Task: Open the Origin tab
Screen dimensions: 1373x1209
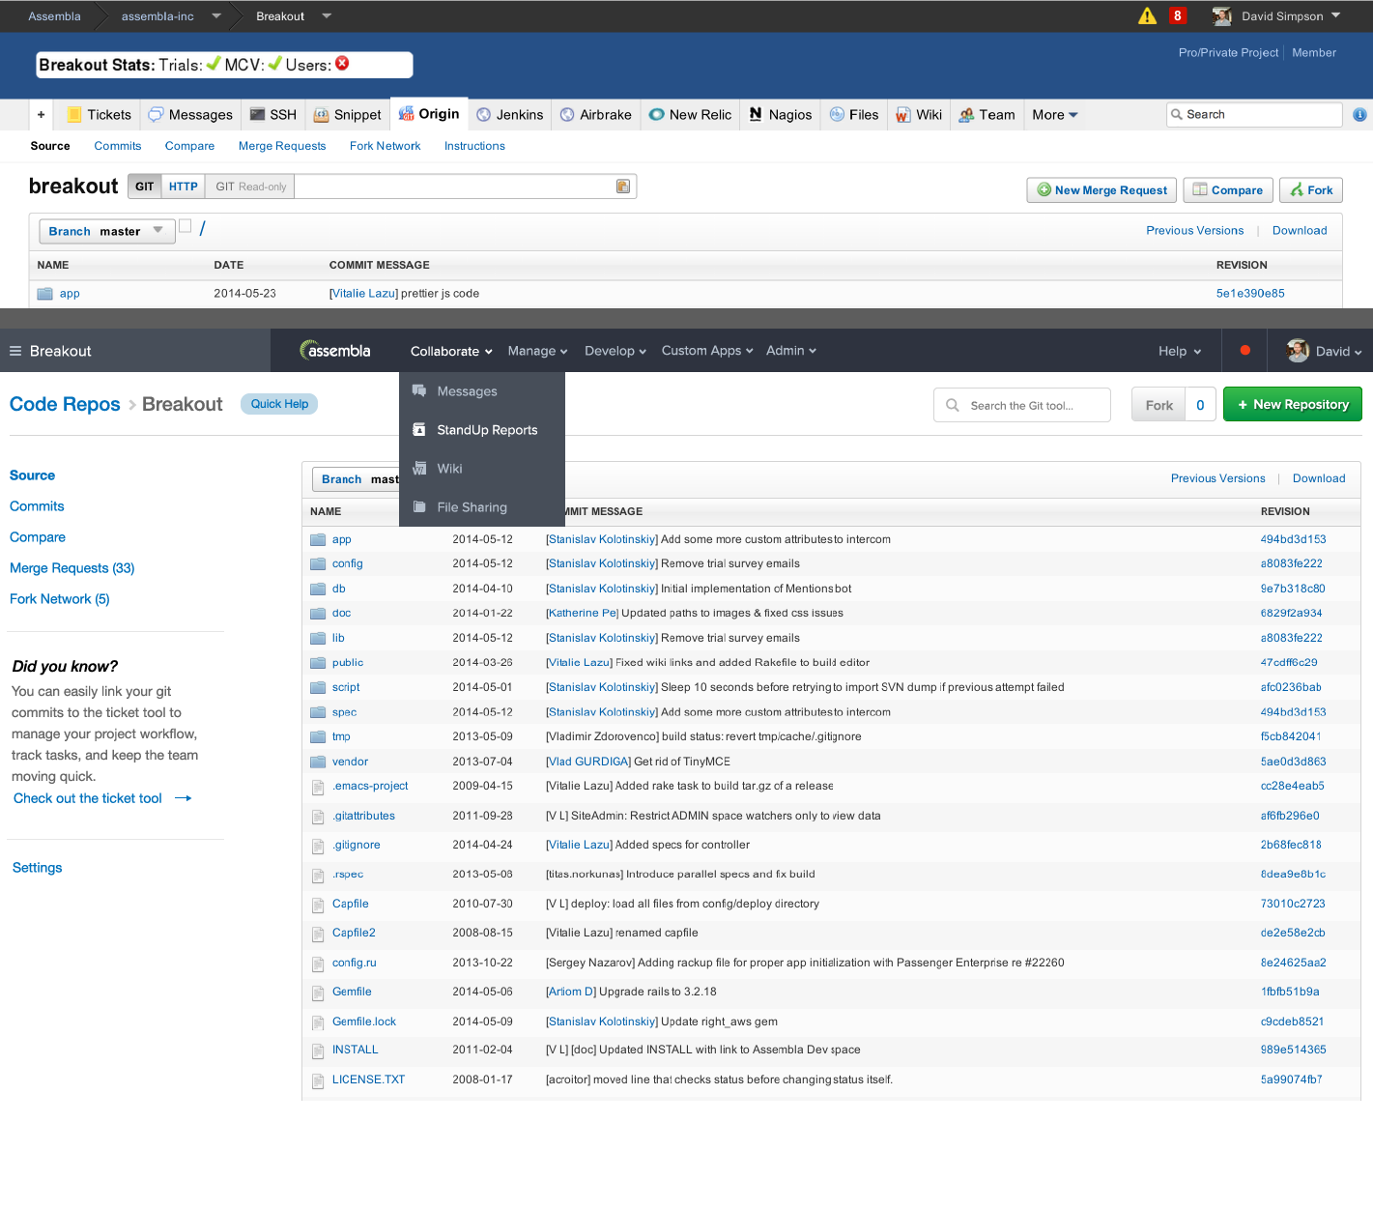Action: (x=430, y=113)
